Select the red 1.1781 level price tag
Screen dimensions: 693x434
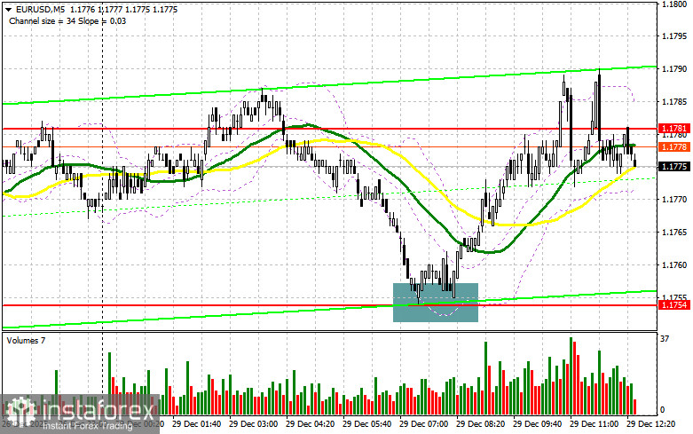click(674, 129)
